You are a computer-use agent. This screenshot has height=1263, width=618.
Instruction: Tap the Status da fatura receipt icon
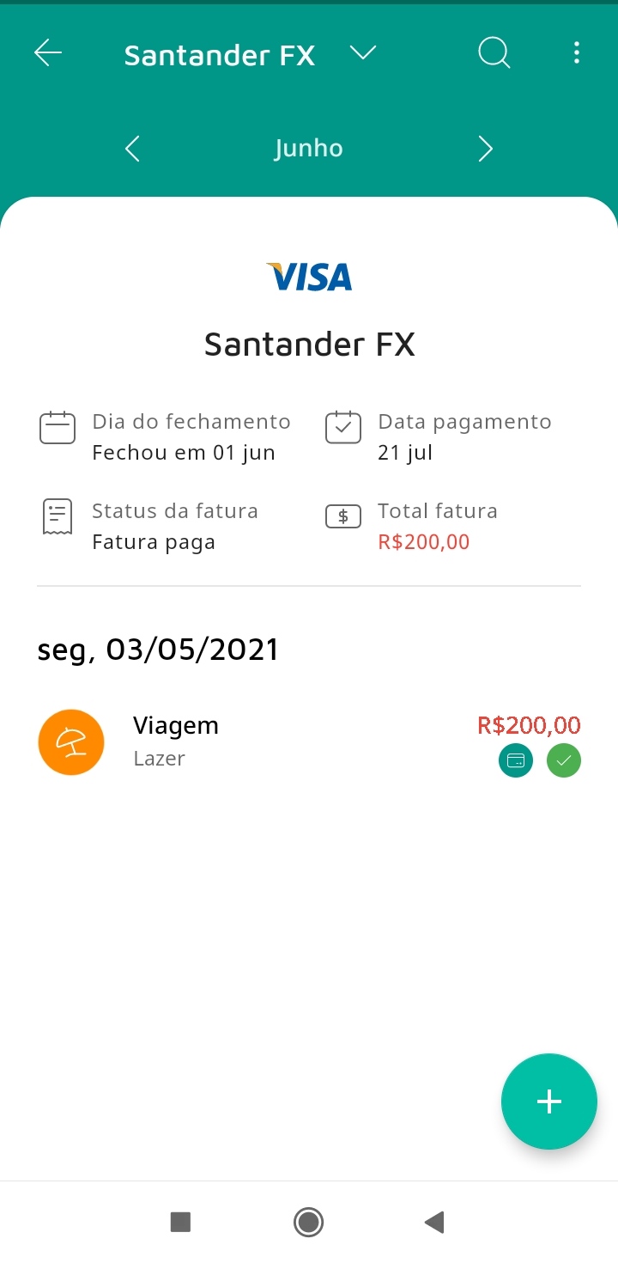(x=58, y=516)
